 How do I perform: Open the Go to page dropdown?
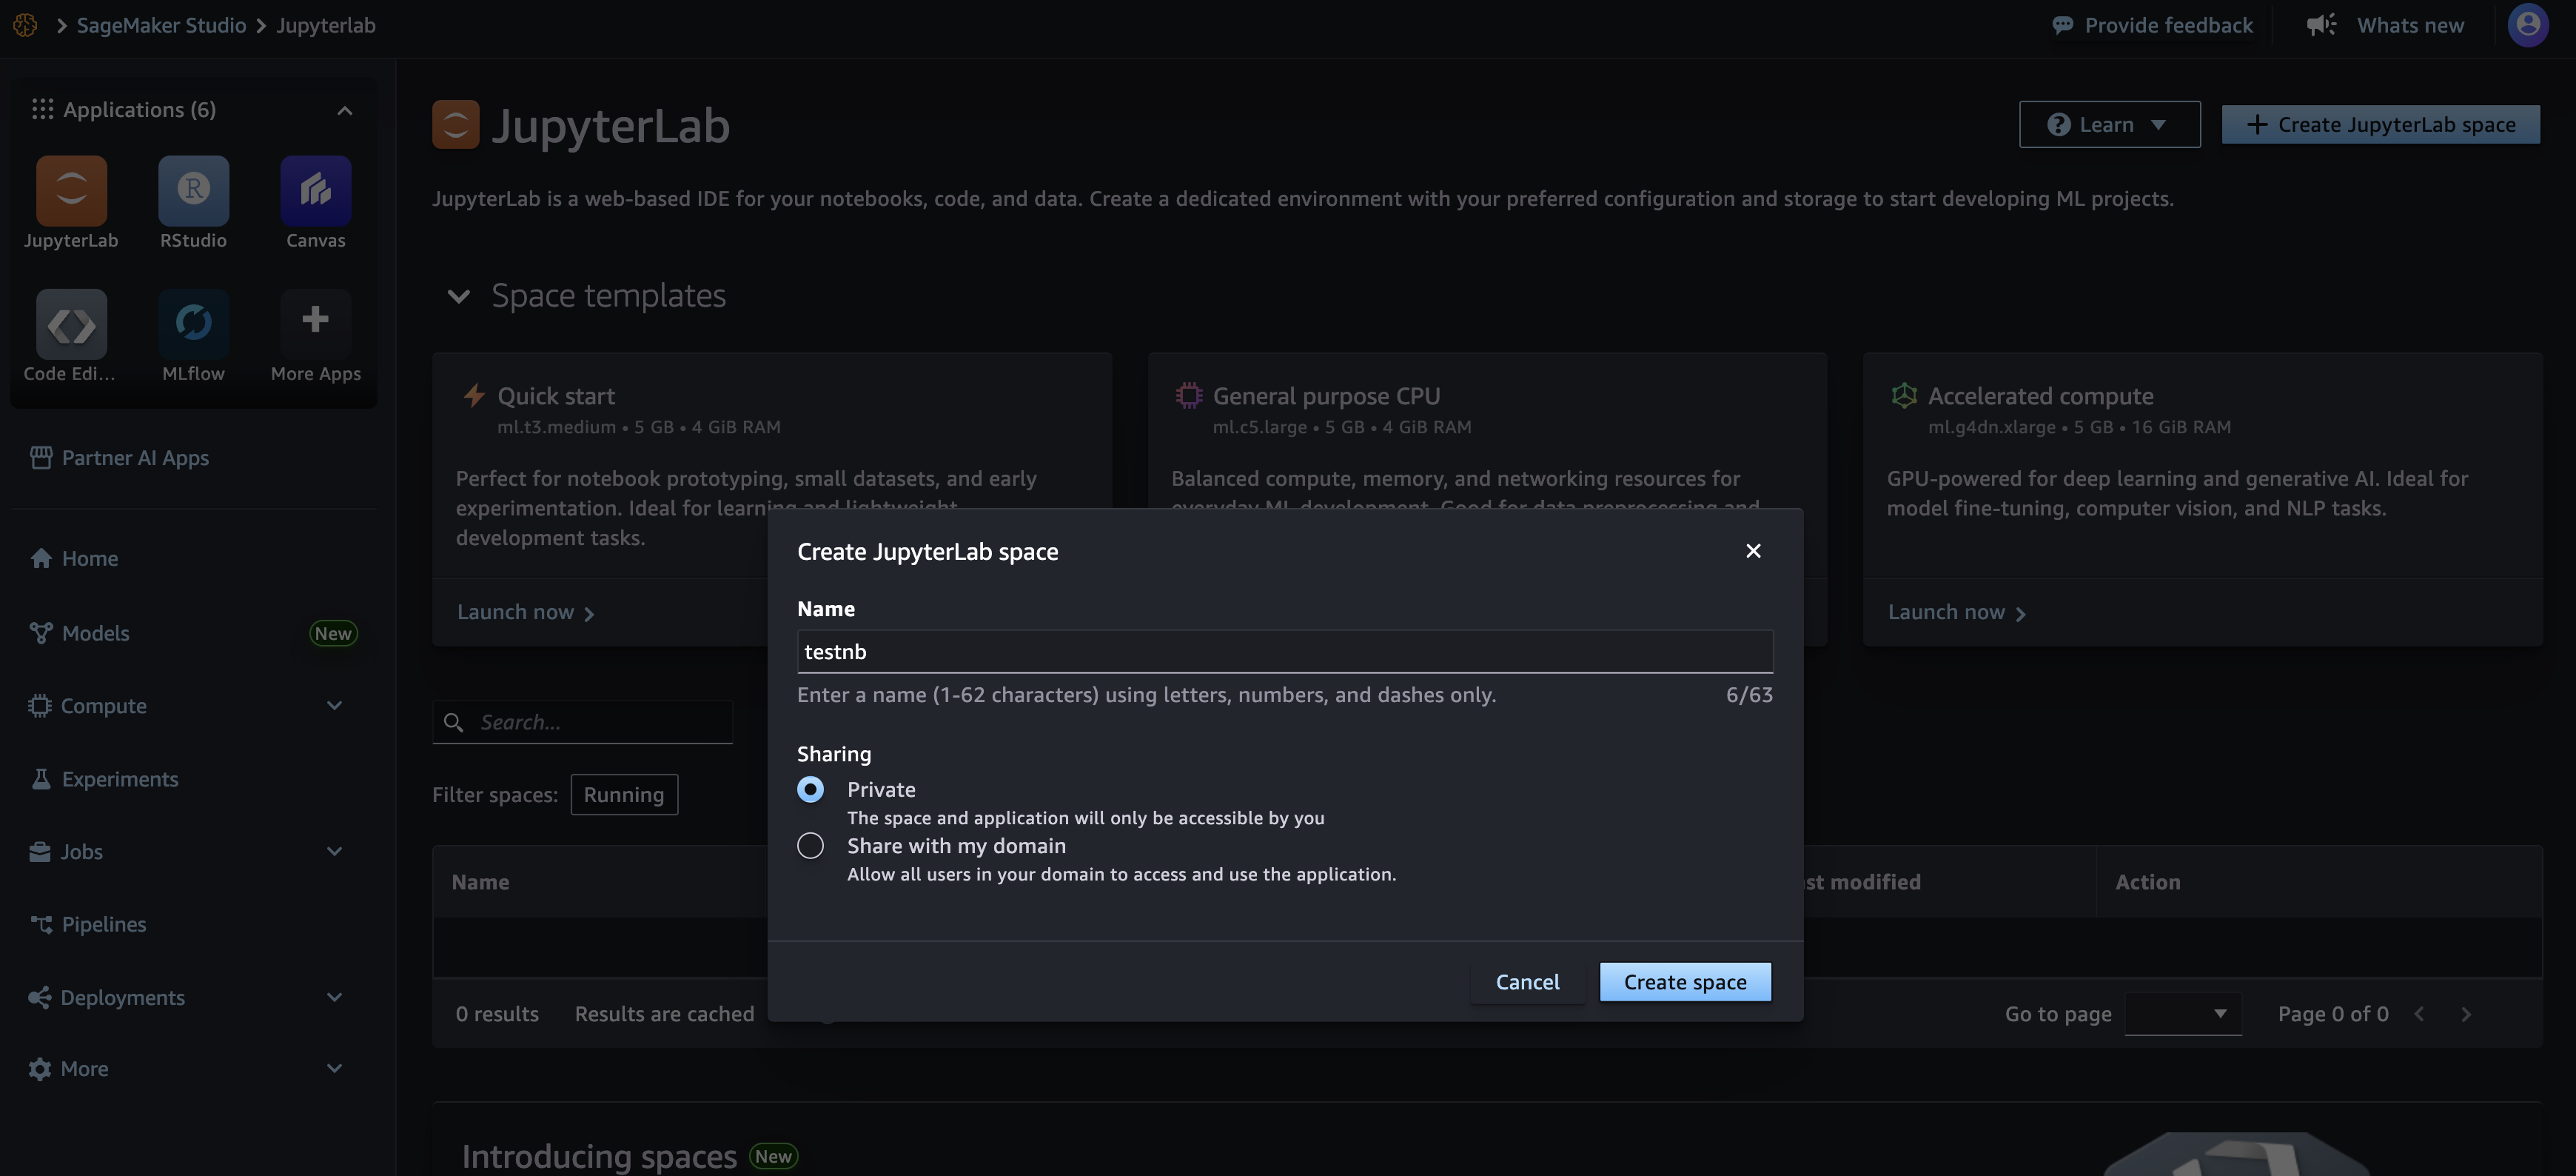click(2183, 1014)
